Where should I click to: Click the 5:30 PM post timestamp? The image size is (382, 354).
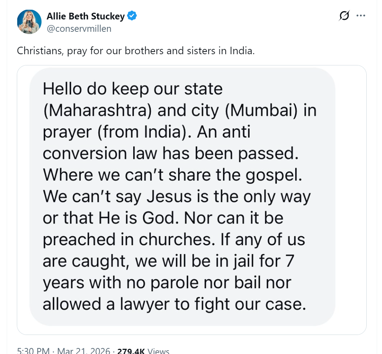tap(33, 351)
